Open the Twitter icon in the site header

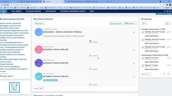point(168,11)
